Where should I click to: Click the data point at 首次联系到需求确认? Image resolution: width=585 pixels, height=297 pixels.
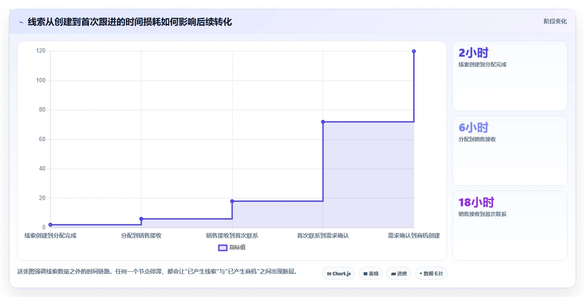(x=323, y=122)
